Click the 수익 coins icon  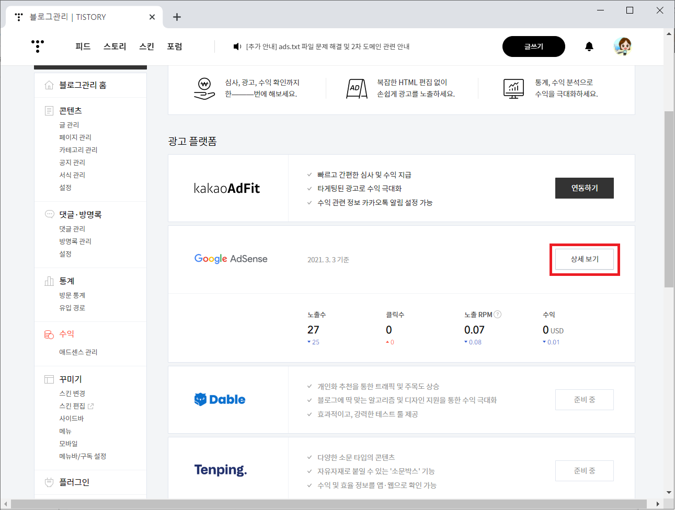[x=49, y=334]
